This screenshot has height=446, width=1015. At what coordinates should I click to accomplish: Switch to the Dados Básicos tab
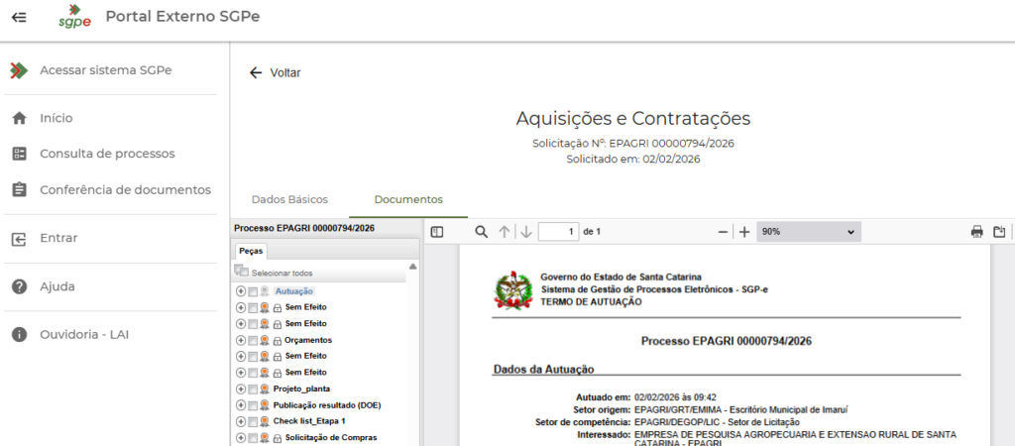289,199
